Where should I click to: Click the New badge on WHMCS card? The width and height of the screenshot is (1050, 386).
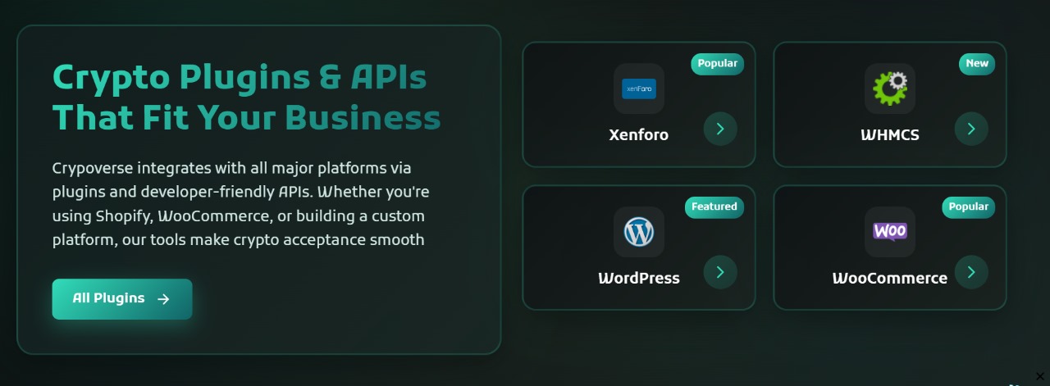[x=976, y=64]
